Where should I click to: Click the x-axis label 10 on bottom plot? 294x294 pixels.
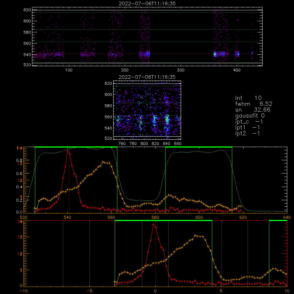tap(287, 291)
